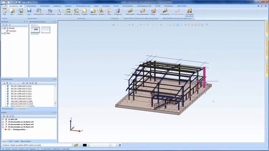This screenshot has height=151, width=269.
Task: Open the Eigenschaften tab in bottom panel
Action: click(26, 141)
